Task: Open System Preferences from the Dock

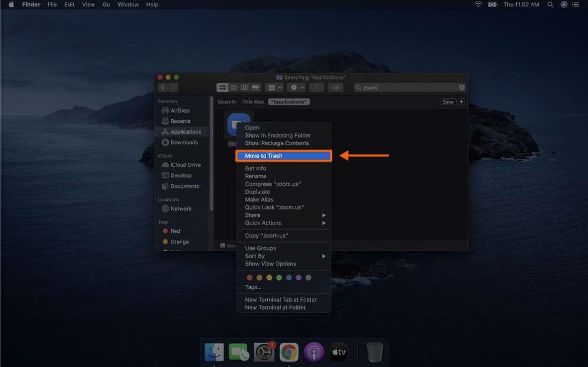Action: click(x=264, y=352)
